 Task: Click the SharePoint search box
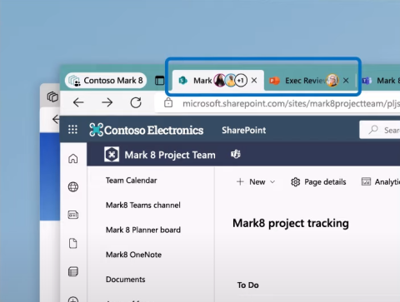click(x=380, y=130)
